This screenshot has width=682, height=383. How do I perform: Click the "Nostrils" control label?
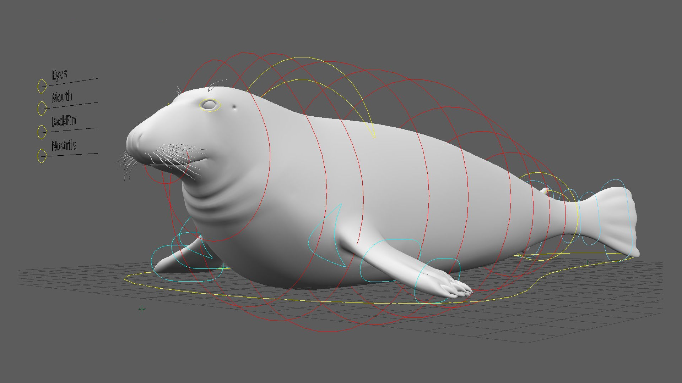point(64,145)
